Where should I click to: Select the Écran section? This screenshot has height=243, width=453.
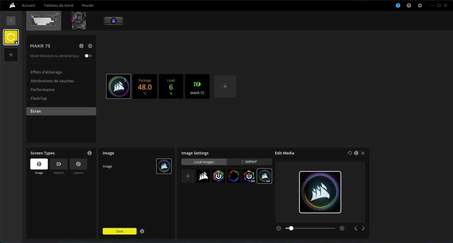click(61, 111)
